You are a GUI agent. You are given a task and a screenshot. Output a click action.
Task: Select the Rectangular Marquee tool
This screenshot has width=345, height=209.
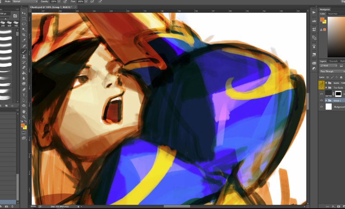click(24, 19)
